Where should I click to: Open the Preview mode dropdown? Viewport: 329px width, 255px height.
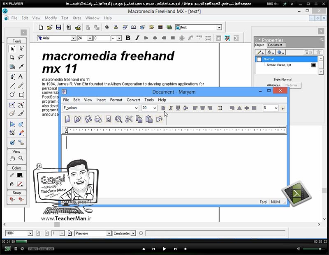coord(109,233)
